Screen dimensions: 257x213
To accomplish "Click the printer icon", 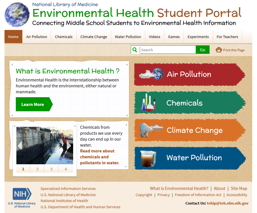I will click(219, 50).
